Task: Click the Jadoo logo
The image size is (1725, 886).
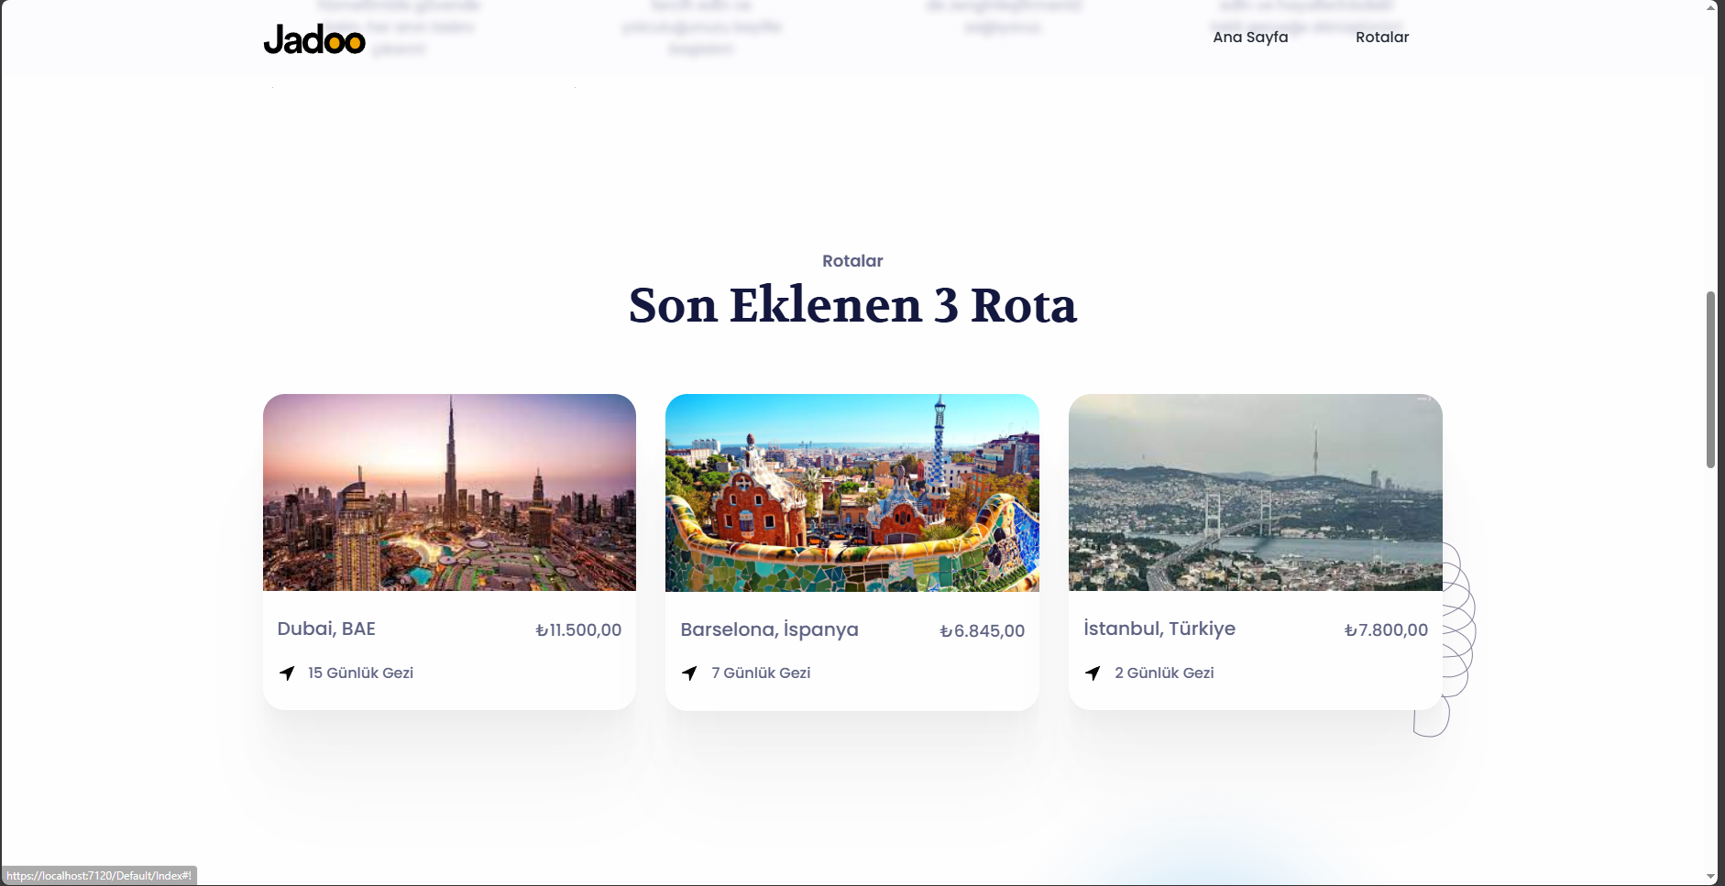Action: (314, 39)
